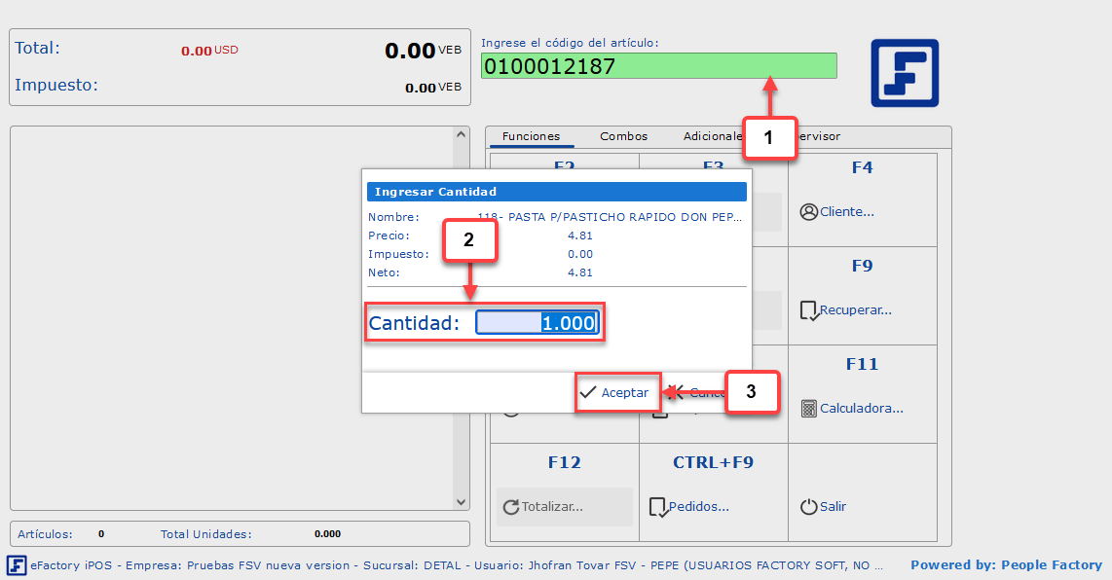Open CTRL+F9 Pedidos function

click(714, 492)
